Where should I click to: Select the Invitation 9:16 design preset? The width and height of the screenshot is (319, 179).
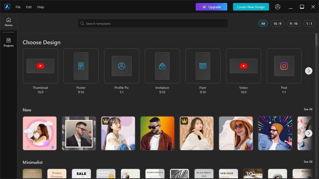162,66
